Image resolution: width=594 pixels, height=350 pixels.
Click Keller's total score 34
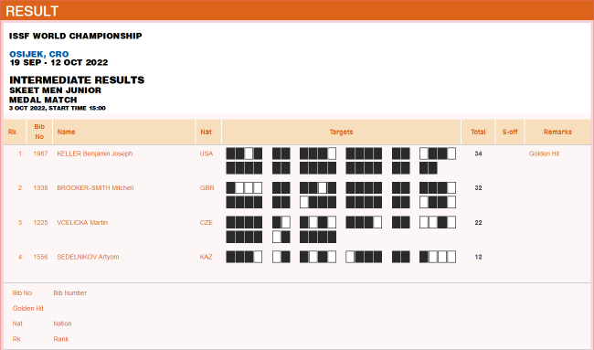478,154
